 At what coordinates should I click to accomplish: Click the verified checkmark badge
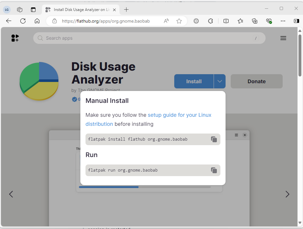[75, 99]
